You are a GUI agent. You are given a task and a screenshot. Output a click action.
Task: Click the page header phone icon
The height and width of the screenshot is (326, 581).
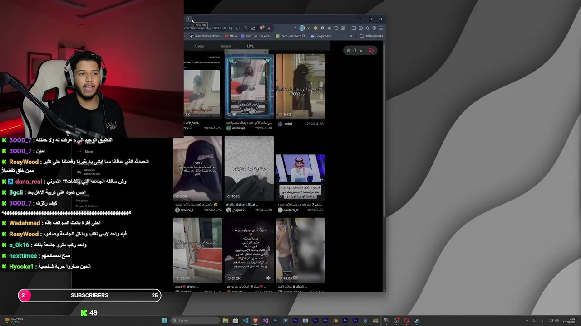coord(355,50)
